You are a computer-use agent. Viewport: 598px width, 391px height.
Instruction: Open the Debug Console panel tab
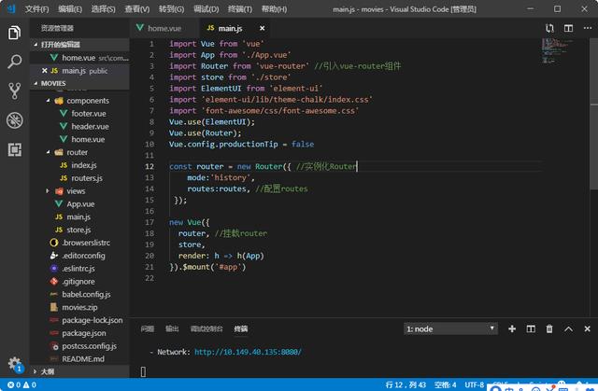click(x=206, y=328)
